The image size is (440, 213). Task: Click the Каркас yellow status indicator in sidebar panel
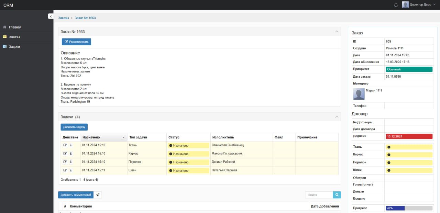(x=409, y=155)
